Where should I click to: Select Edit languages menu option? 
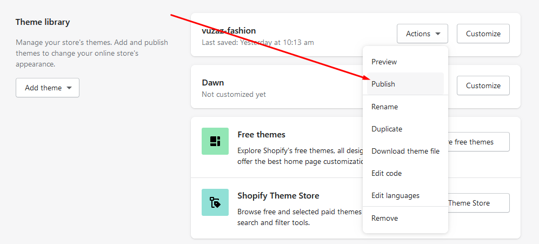(396, 195)
